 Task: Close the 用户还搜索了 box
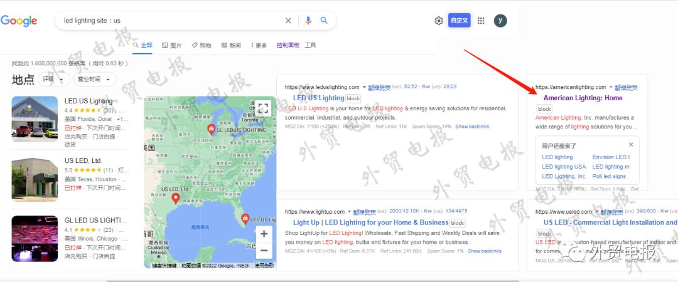click(631, 145)
